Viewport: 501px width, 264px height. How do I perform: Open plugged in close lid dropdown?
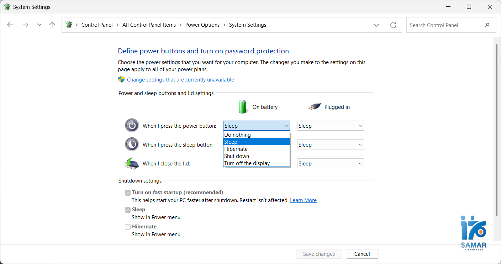coord(330,164)
